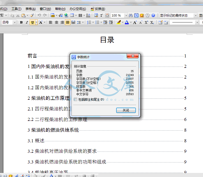The image size is (203, 177).
Task: Align text right
Action: click(62, 22)
